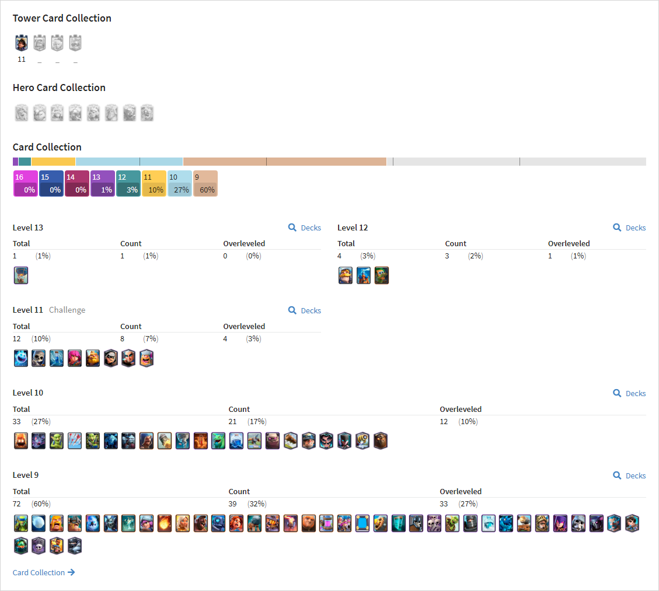Click the first greyed-out hero card
Viewport: 659px width, 591px height.
[22, 113]
